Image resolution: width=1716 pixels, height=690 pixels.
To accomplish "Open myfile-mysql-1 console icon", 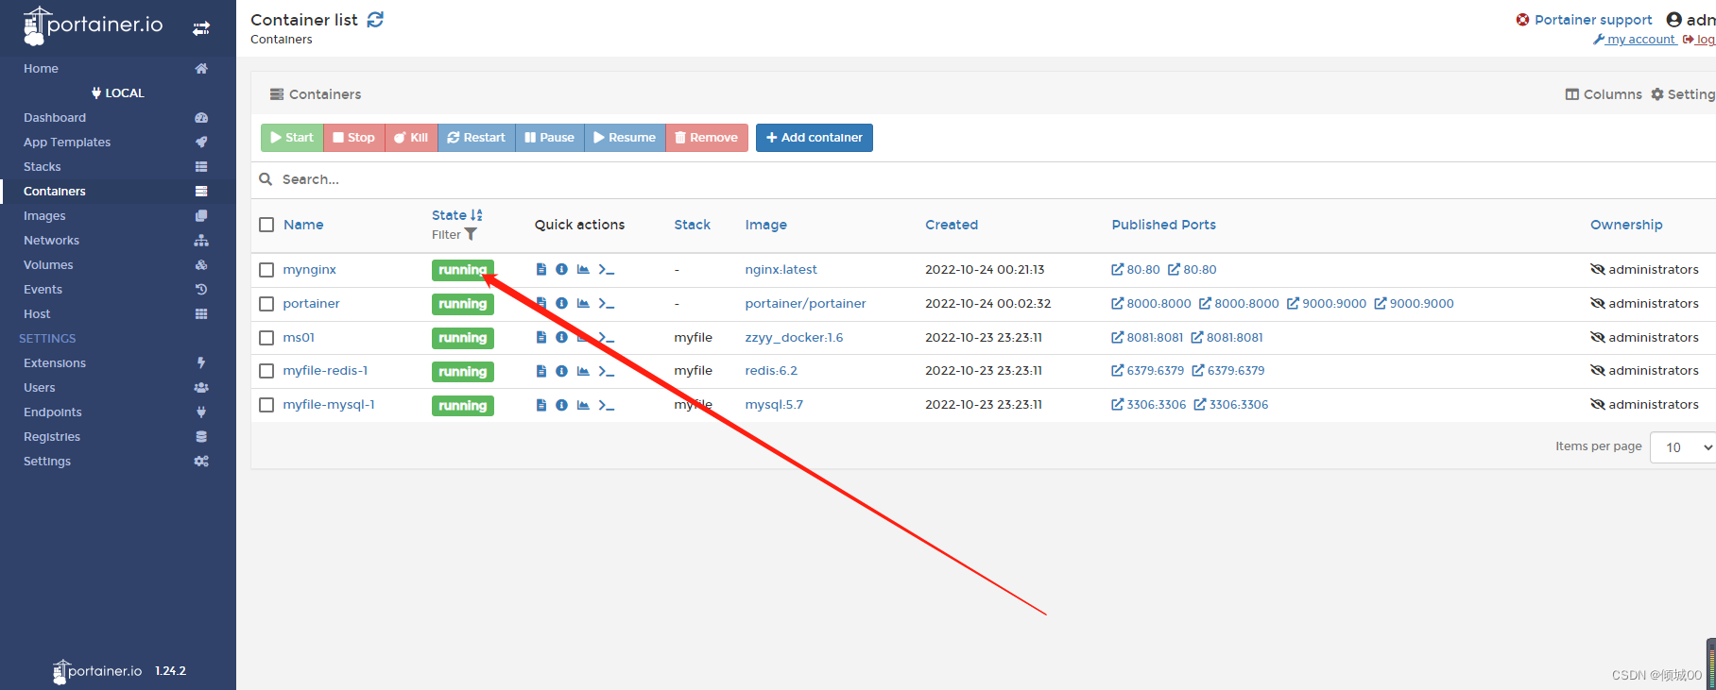I will pyautogui.click(x=607, y=405).
